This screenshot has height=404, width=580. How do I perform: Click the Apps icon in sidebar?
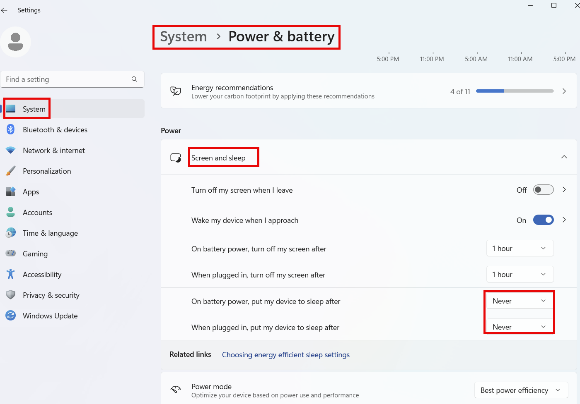pyautogui.click(x=11, y=191)
